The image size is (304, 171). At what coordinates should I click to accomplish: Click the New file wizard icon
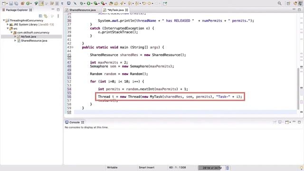click(4, 3)
